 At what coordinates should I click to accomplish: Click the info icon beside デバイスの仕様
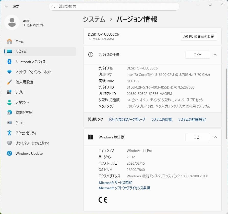pos(91,55)
